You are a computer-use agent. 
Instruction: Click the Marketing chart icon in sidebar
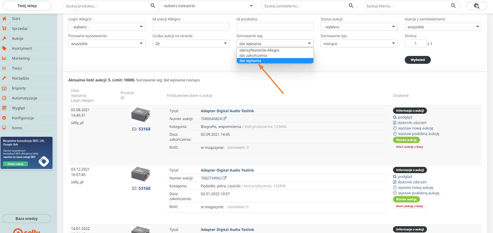pos(4,58)
